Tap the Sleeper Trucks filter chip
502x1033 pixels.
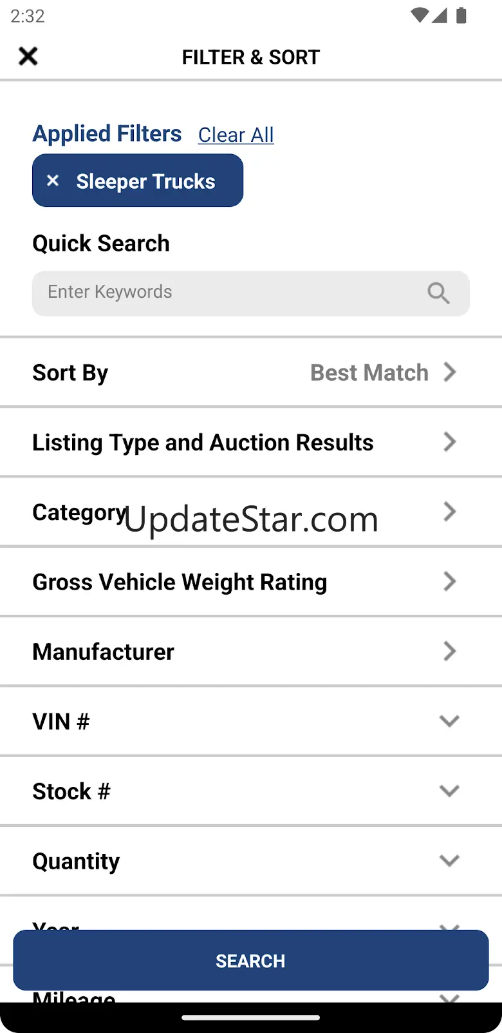click(145, 181)
